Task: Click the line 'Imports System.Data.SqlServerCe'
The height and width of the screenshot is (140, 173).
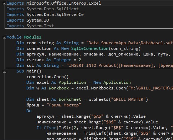Action: pyautogui.click(x=45, y=14)
